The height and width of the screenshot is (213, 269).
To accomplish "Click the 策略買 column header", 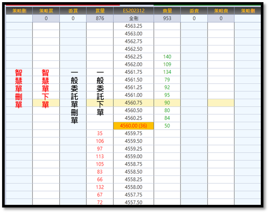I will click(46, 11).
